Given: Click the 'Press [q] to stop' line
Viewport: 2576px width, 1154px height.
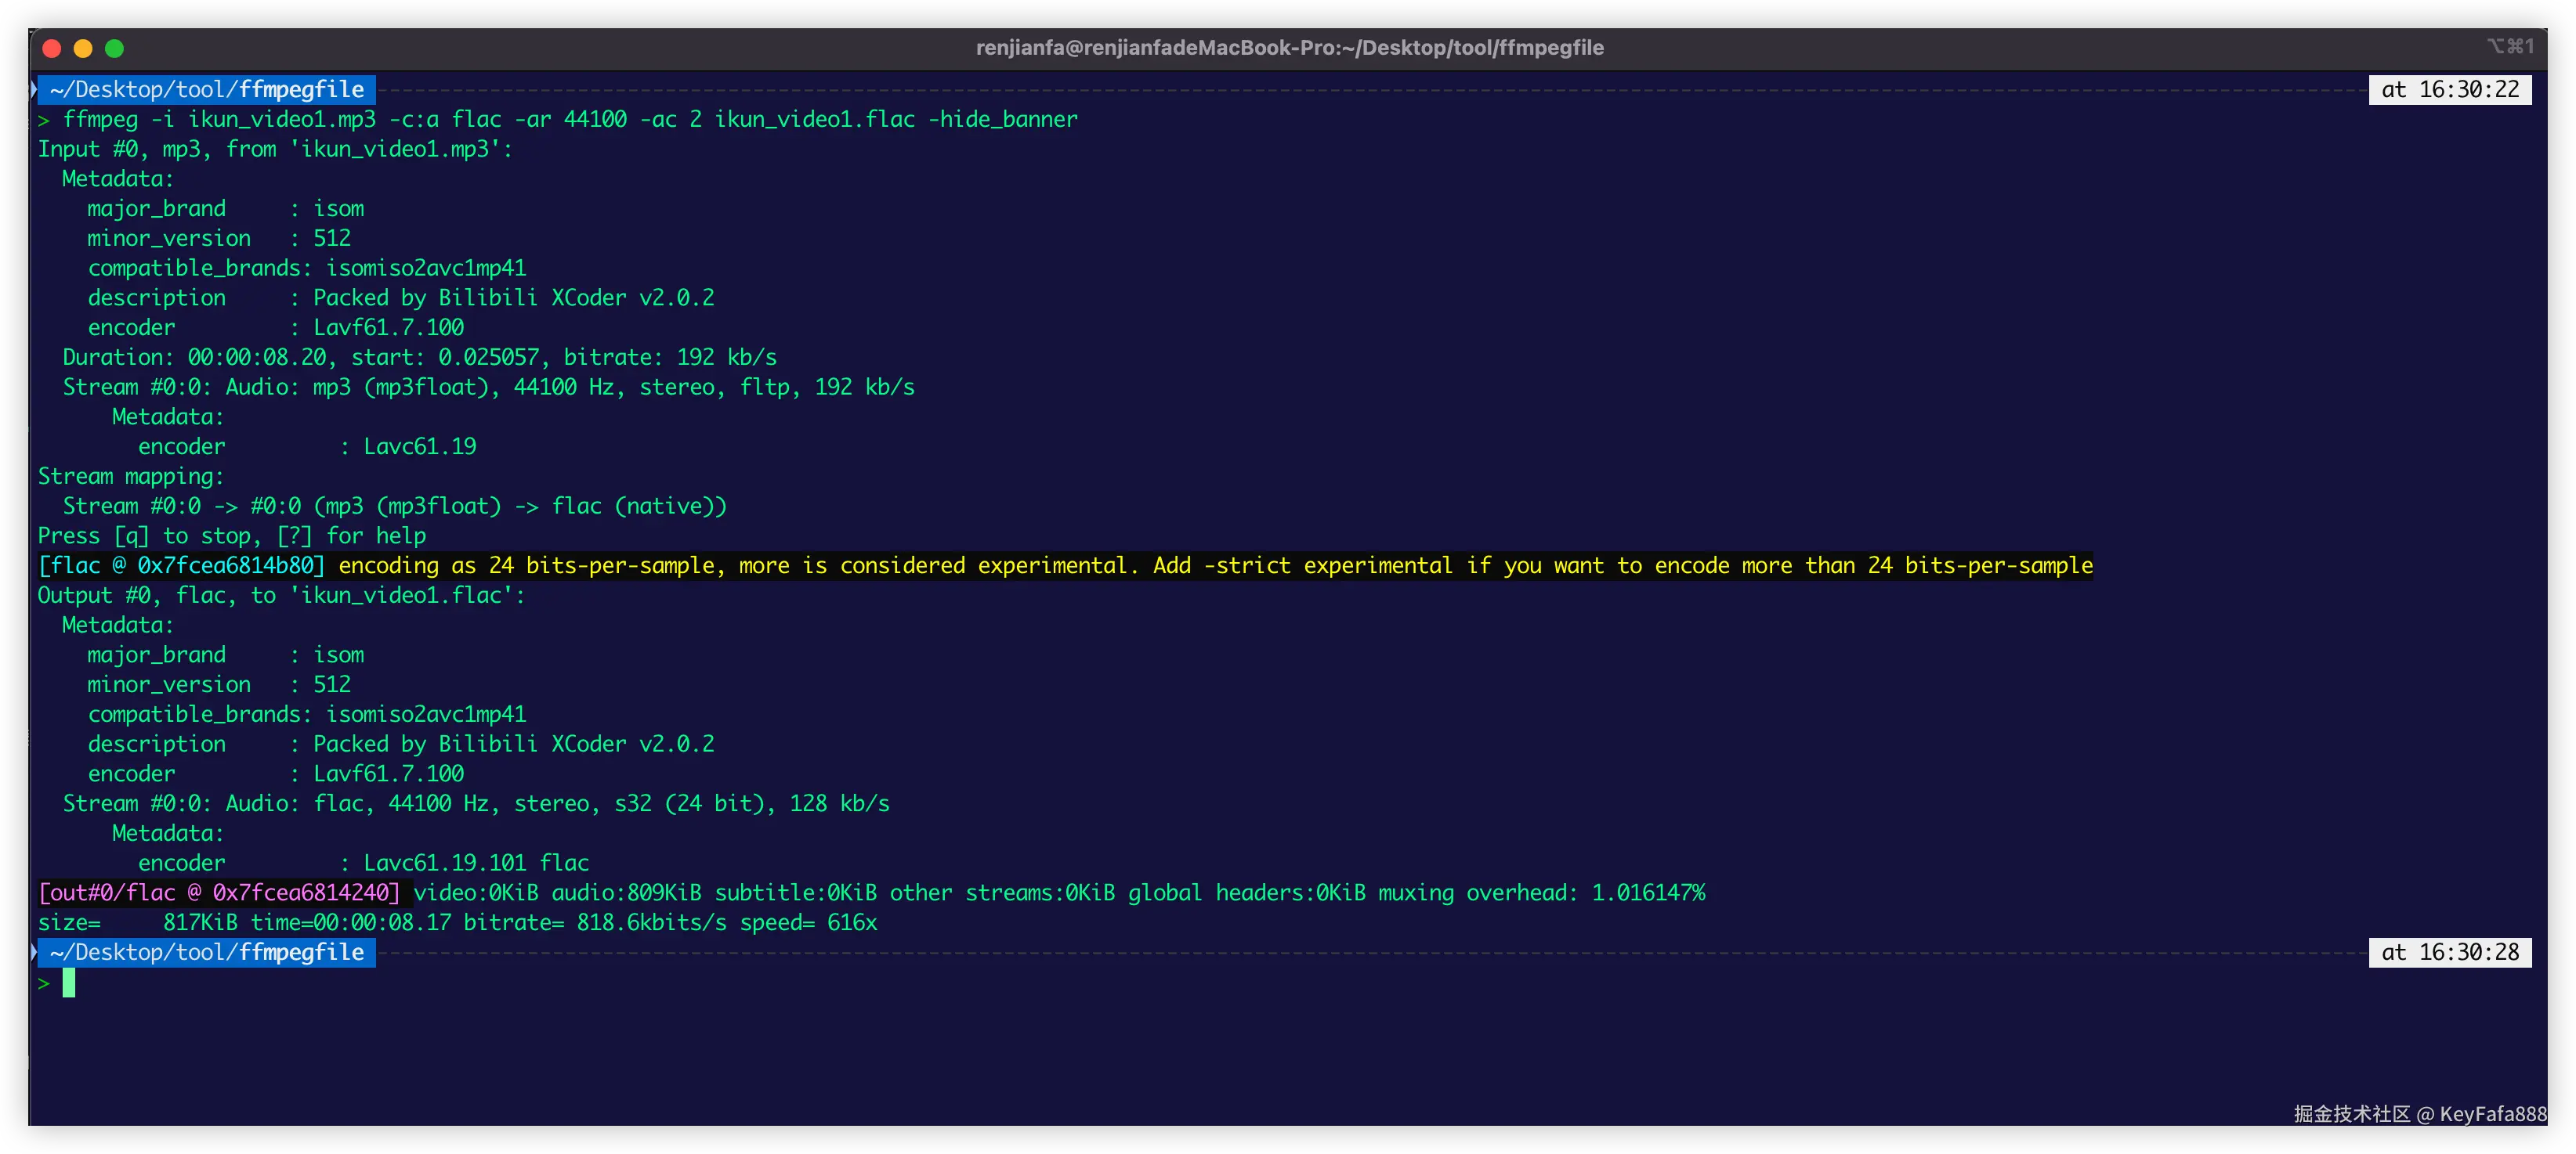Looking at the screenshot, I should click(231, 536).
